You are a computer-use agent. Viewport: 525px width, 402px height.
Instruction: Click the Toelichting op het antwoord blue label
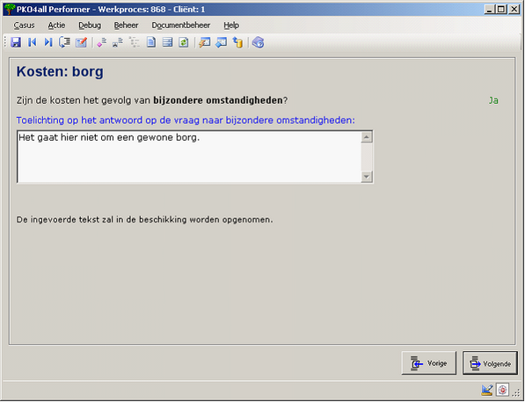(x=186, y=120)
